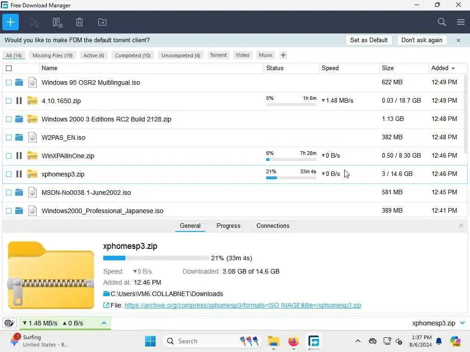Click the move to folder toolbar icon
Image resolution: width=470 pixels, height=352 pixels.
(x=102, y=22)
